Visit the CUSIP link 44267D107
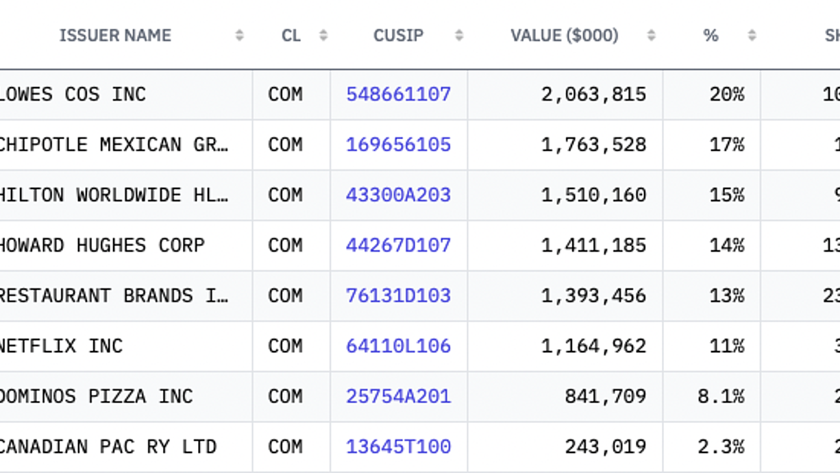This screenshot has width=840, height=473. pos(399,245)
